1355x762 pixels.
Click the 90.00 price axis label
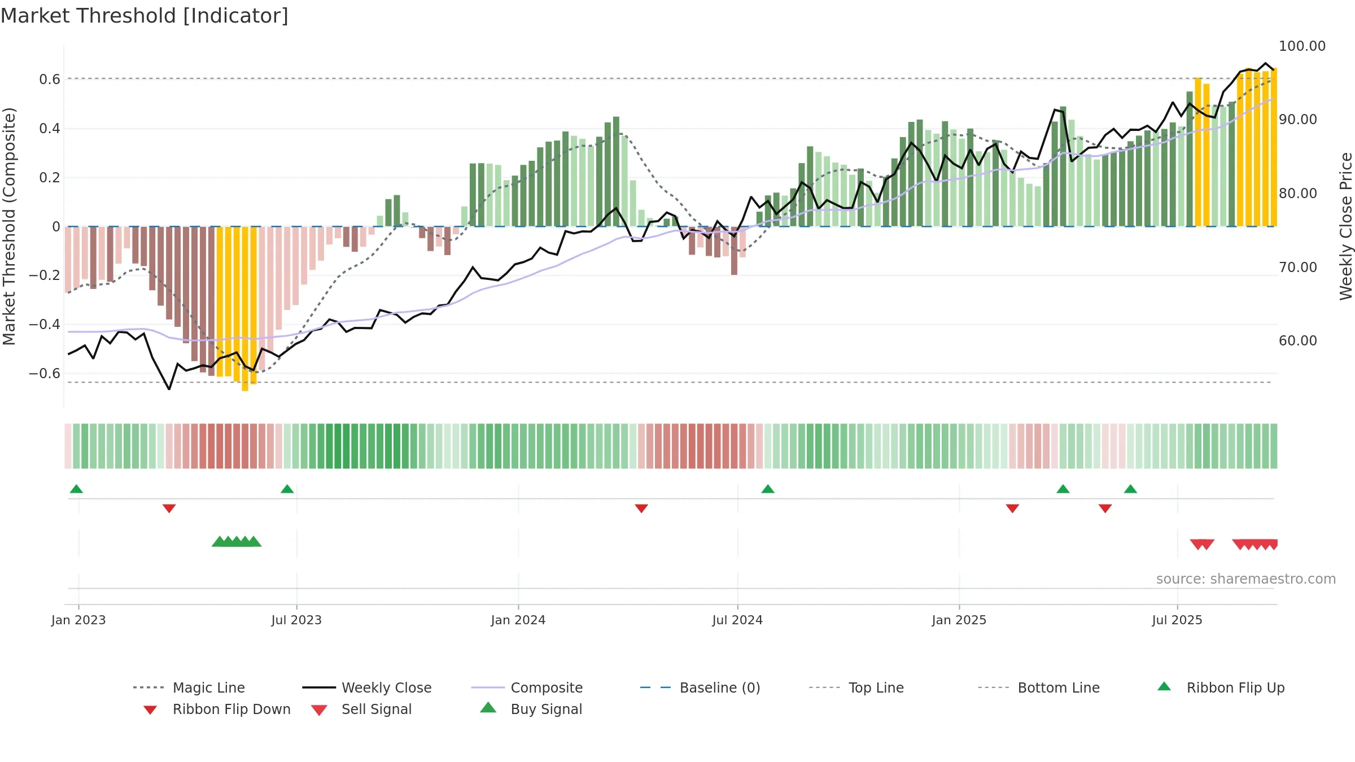[1298, 119]
